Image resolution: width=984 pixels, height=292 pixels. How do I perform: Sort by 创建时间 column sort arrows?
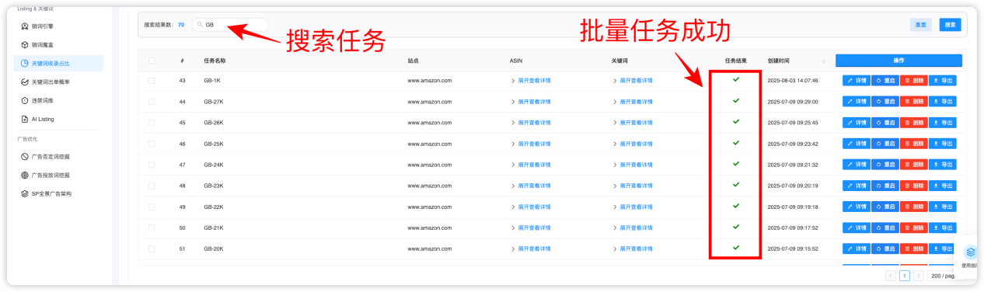823,61
